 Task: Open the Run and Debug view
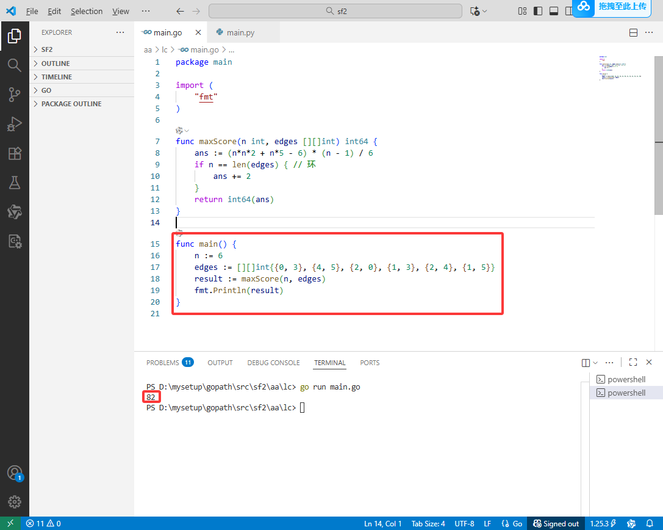pos(15,124)
